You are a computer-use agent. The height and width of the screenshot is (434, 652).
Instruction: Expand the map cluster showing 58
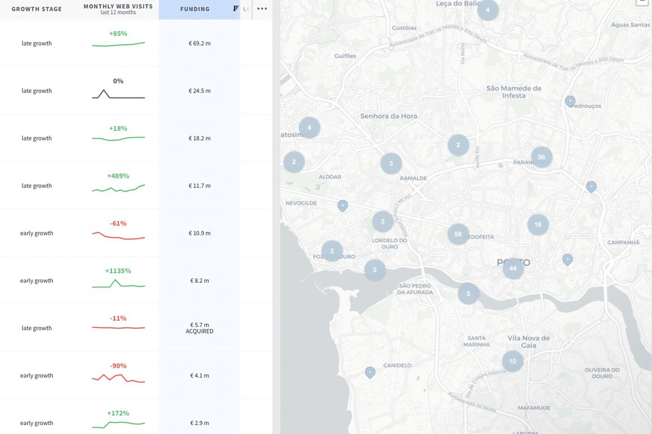click(458, 234)
